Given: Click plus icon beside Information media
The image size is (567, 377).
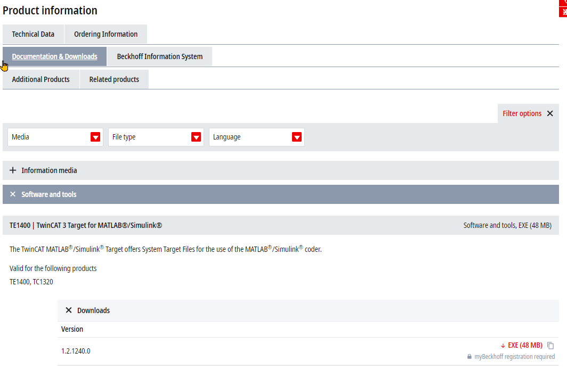Looking at the screenshot, I should (x=13, y=170).
